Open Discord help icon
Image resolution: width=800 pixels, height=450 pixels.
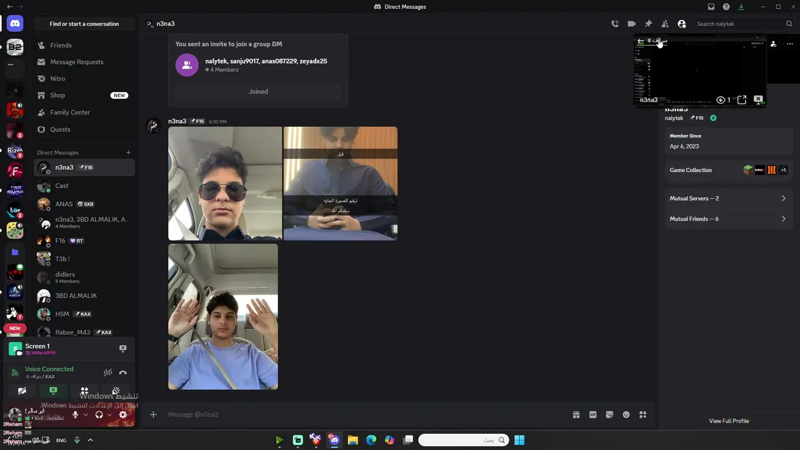[x=726, y=7]
